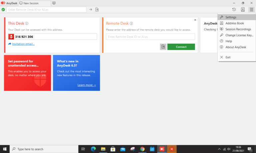Screen dimensions: 256x153
Task: Click the taskbar search box
Action: (44, 149)
